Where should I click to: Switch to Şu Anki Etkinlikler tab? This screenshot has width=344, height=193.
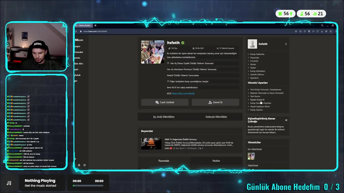point(164,117)
